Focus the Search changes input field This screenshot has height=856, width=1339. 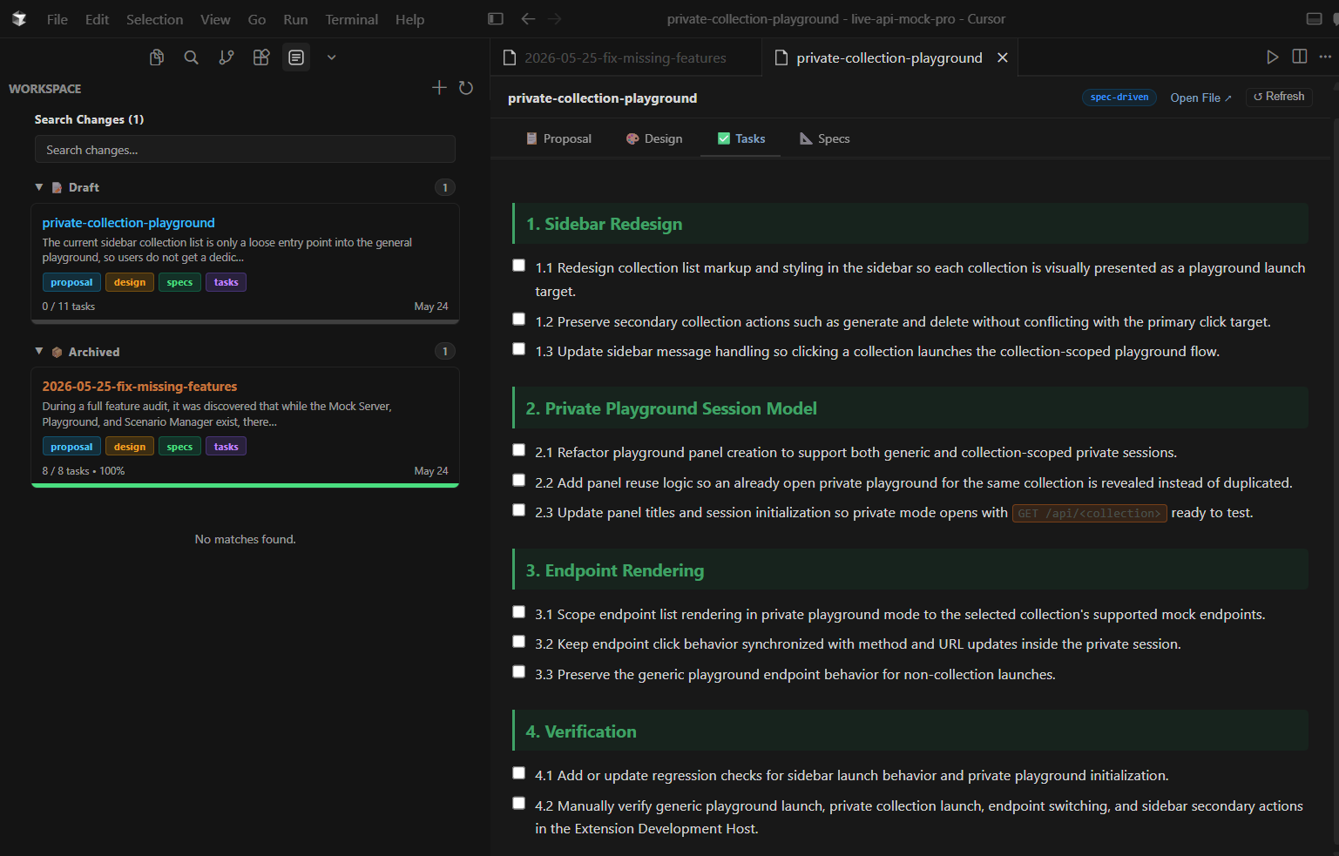pyautogui.click(x=245, y=150)
